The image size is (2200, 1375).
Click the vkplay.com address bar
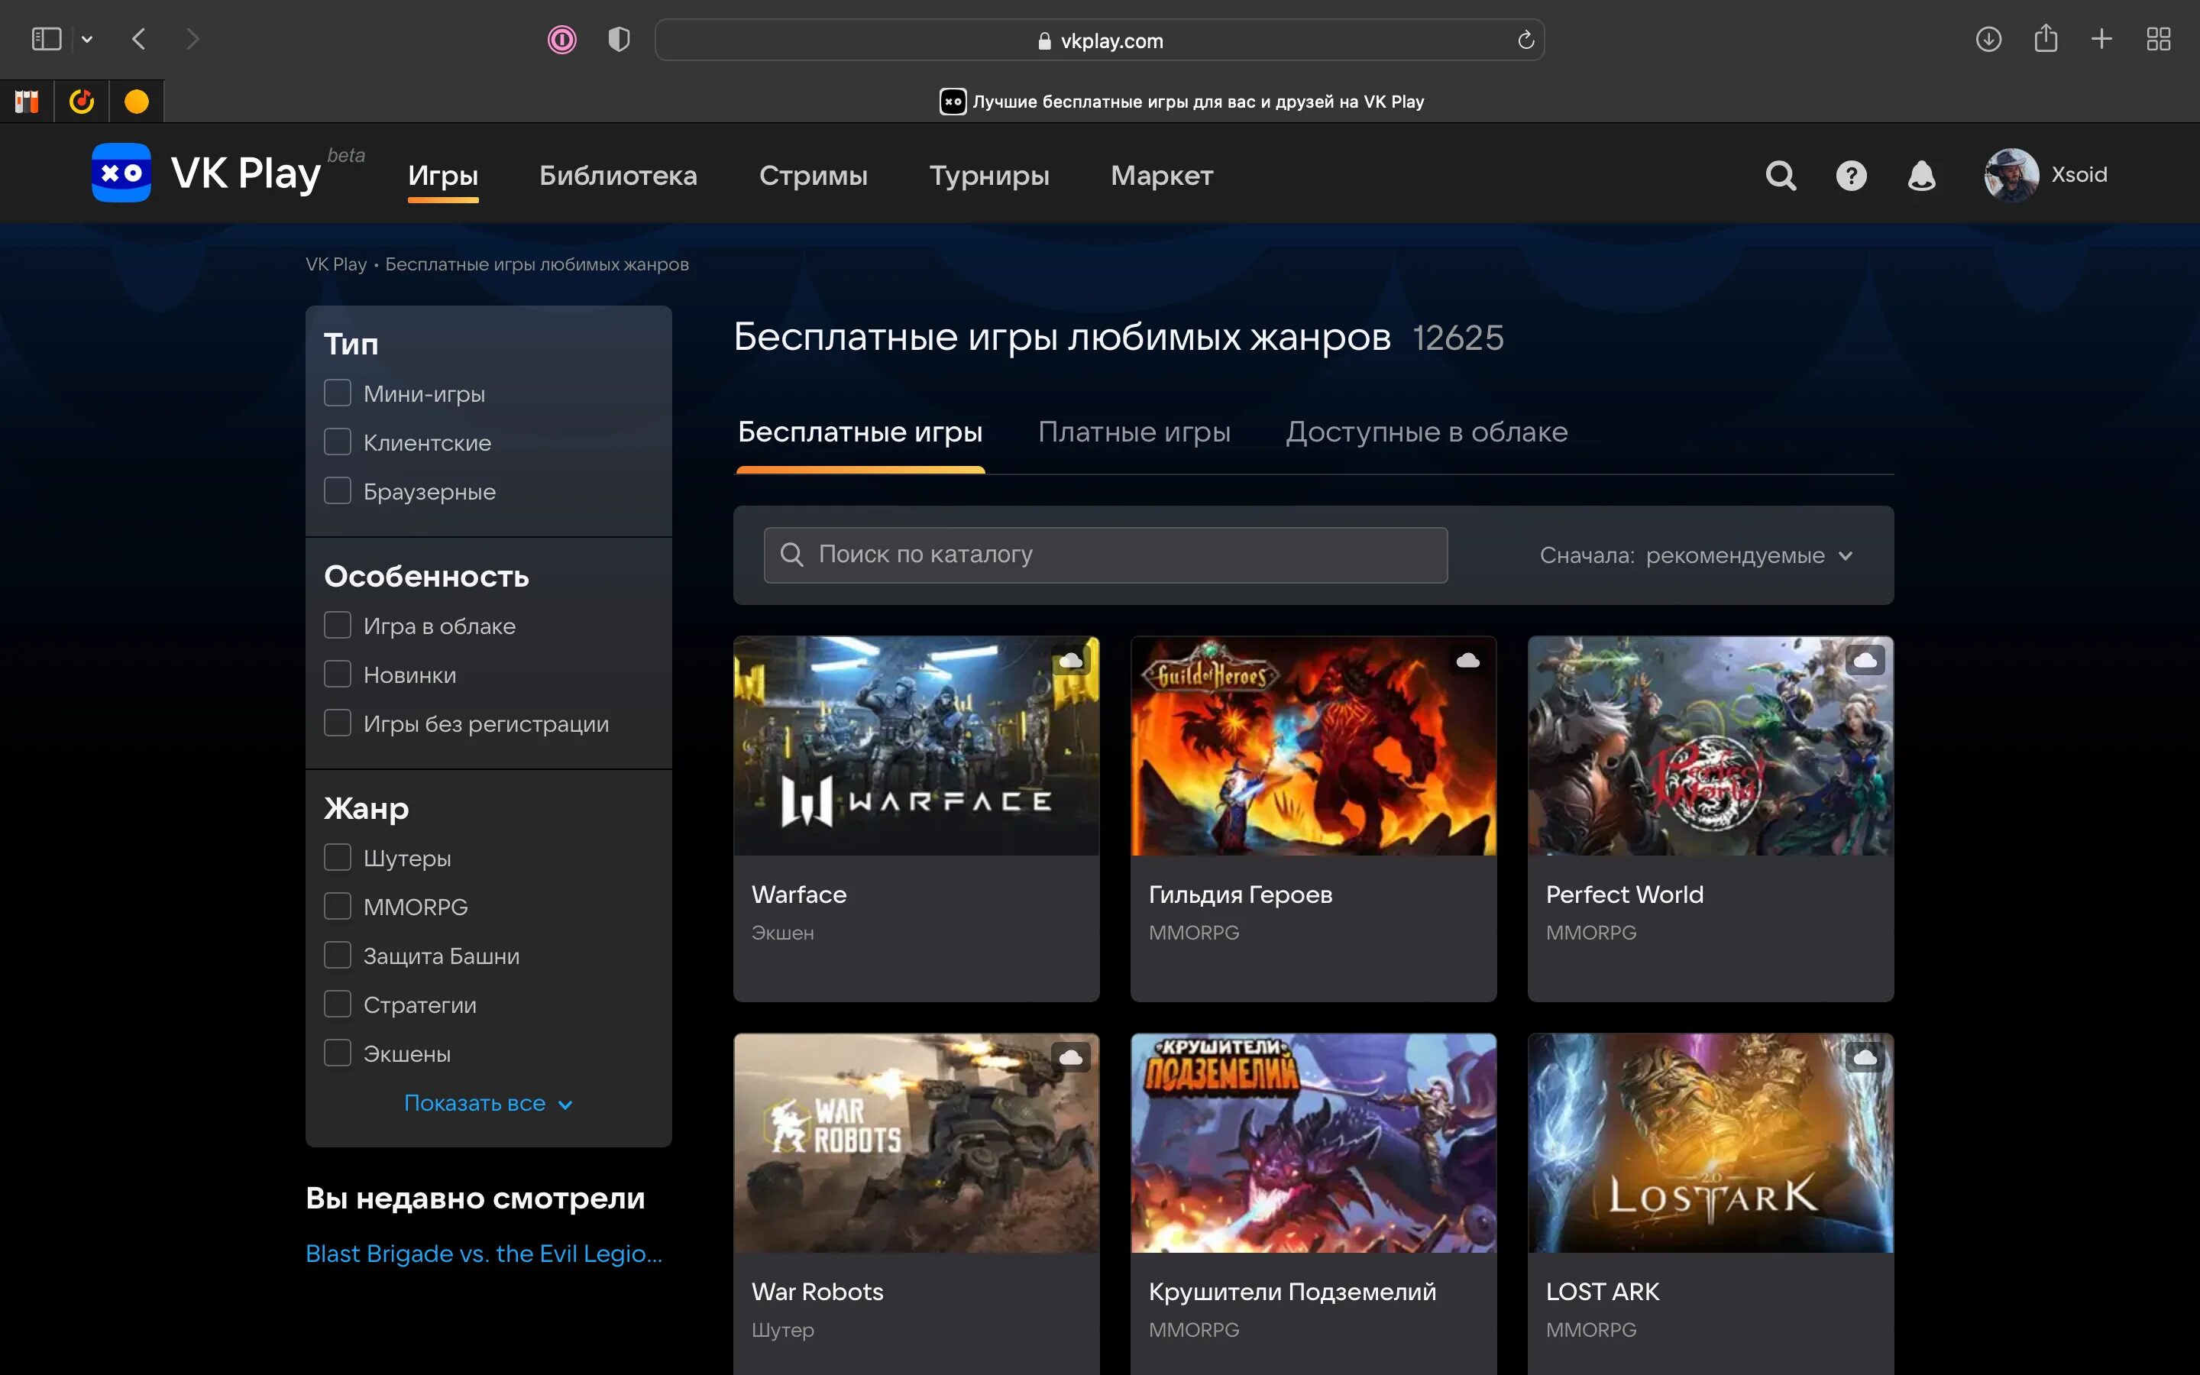(1099, 40)
